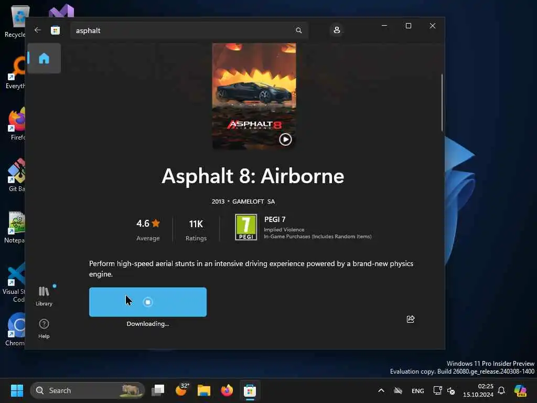Click the Microsoft Store taskbar icon
Image resolution: width=537 pixels, height=403 pixels.
point(250,390)
